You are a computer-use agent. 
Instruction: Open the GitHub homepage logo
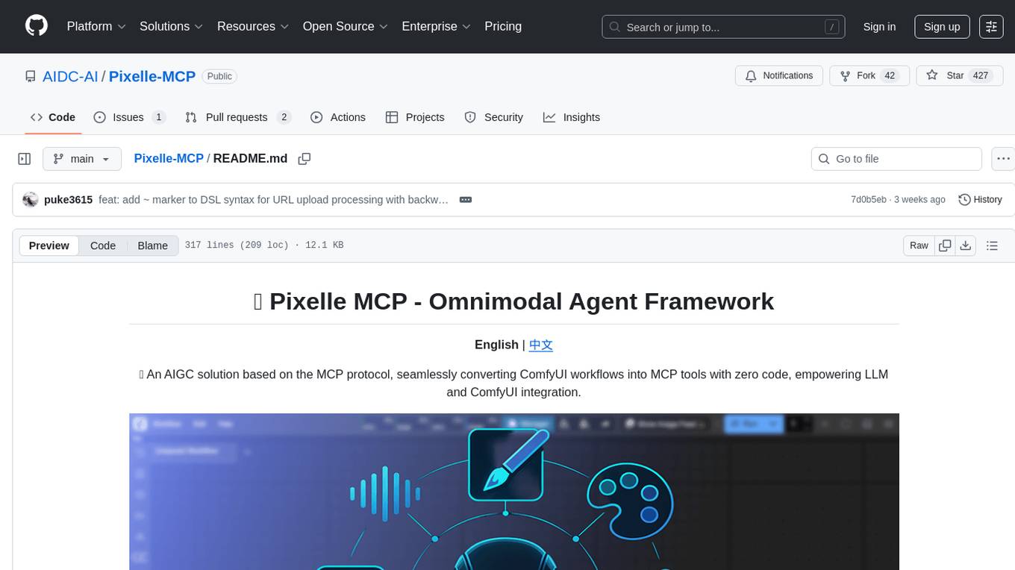coord(37,26)
